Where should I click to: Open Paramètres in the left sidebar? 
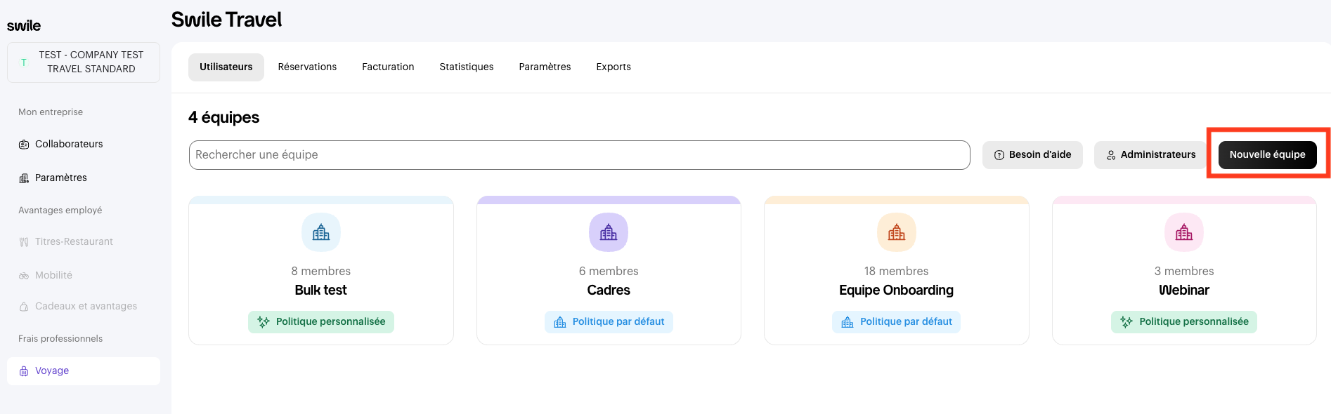(61, 178)
